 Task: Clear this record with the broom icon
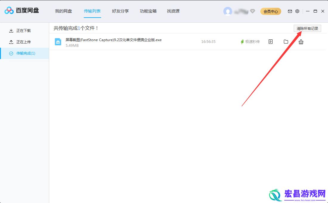[x=301, y=42]
